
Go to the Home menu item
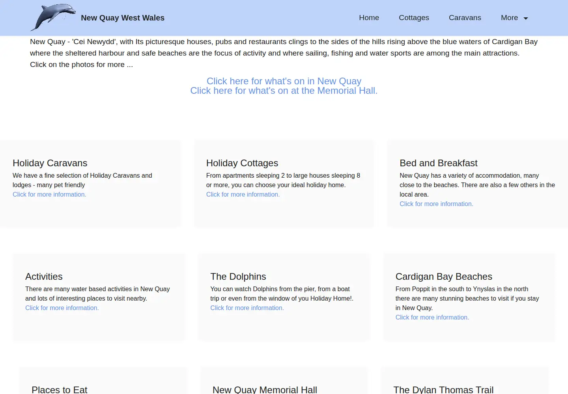pos(369,18)
